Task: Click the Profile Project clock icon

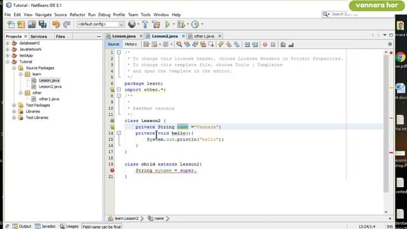Action: pyautogui.click(x=195, y=24)
